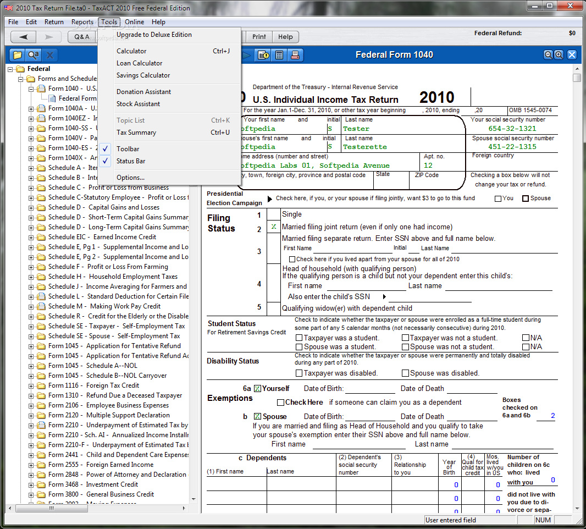Check the Spouse presidential campaign box
Viewport: 586px width, 529px height.
[x=526, y=199]
